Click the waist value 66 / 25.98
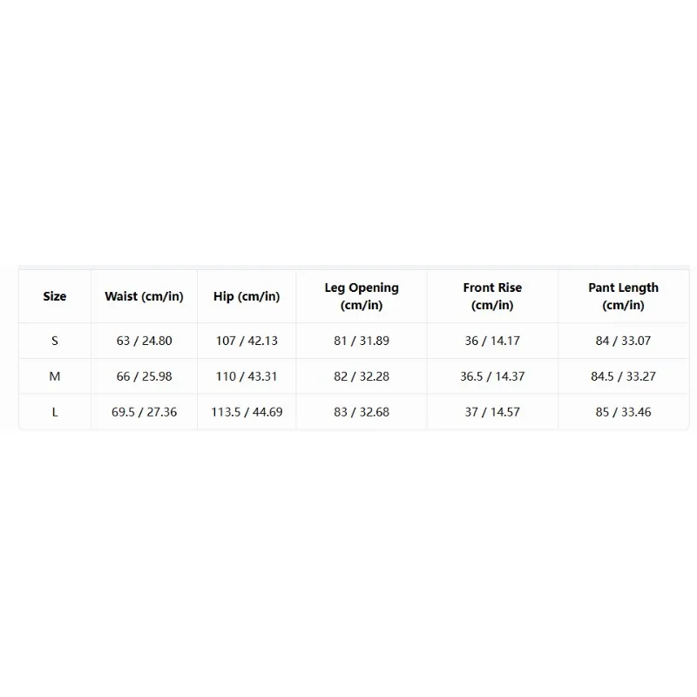Image resolution: width=697 pixels, height=697 pixels. [x=144, y=376]
